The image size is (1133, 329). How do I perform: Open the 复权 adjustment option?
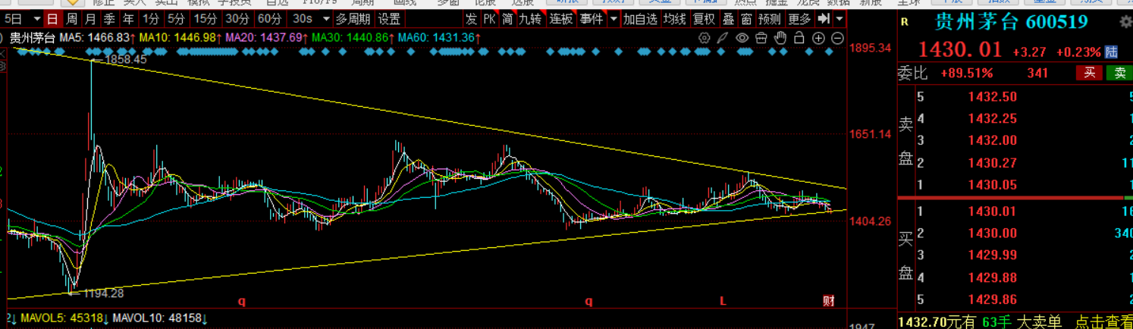[x=704, y=19]
